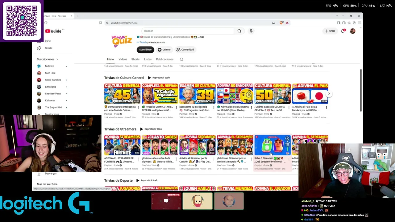Screen dimensions: 395x222
Task: Open the Shorts sidebar icon
Action: point(39,48)
